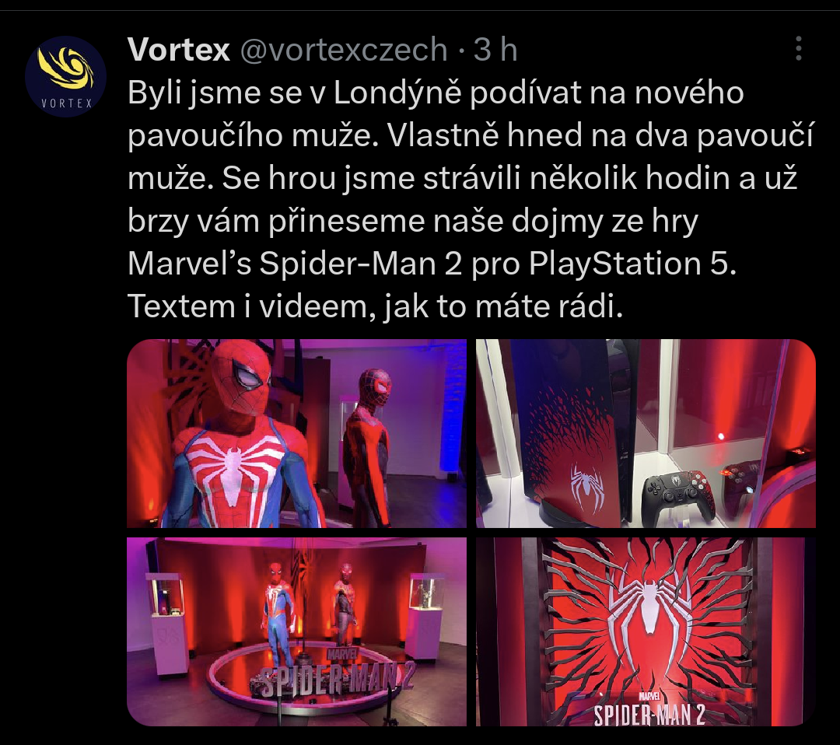Viewport: 840px width, 745px height.
Task: Click the red-blue Spider-Man mask in first photo
Action: (240, 376)
